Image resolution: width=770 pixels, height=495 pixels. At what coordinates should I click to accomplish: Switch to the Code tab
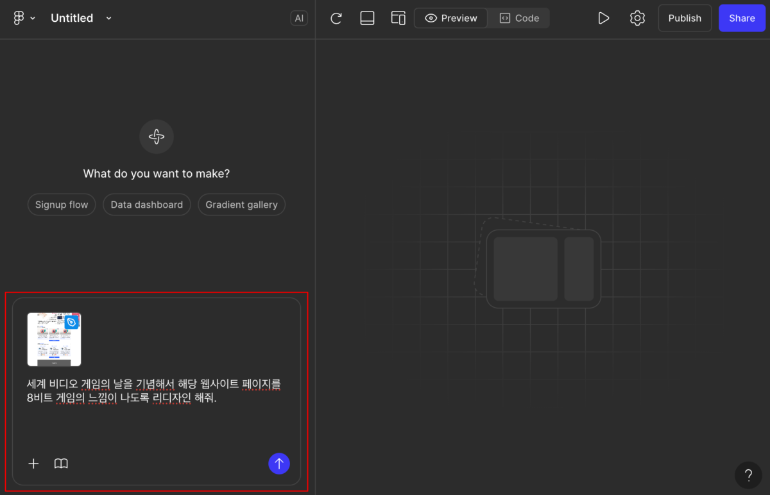click(x=518, y=18)
